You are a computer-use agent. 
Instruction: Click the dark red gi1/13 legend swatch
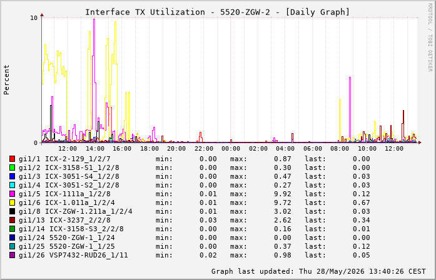(12, 220)
